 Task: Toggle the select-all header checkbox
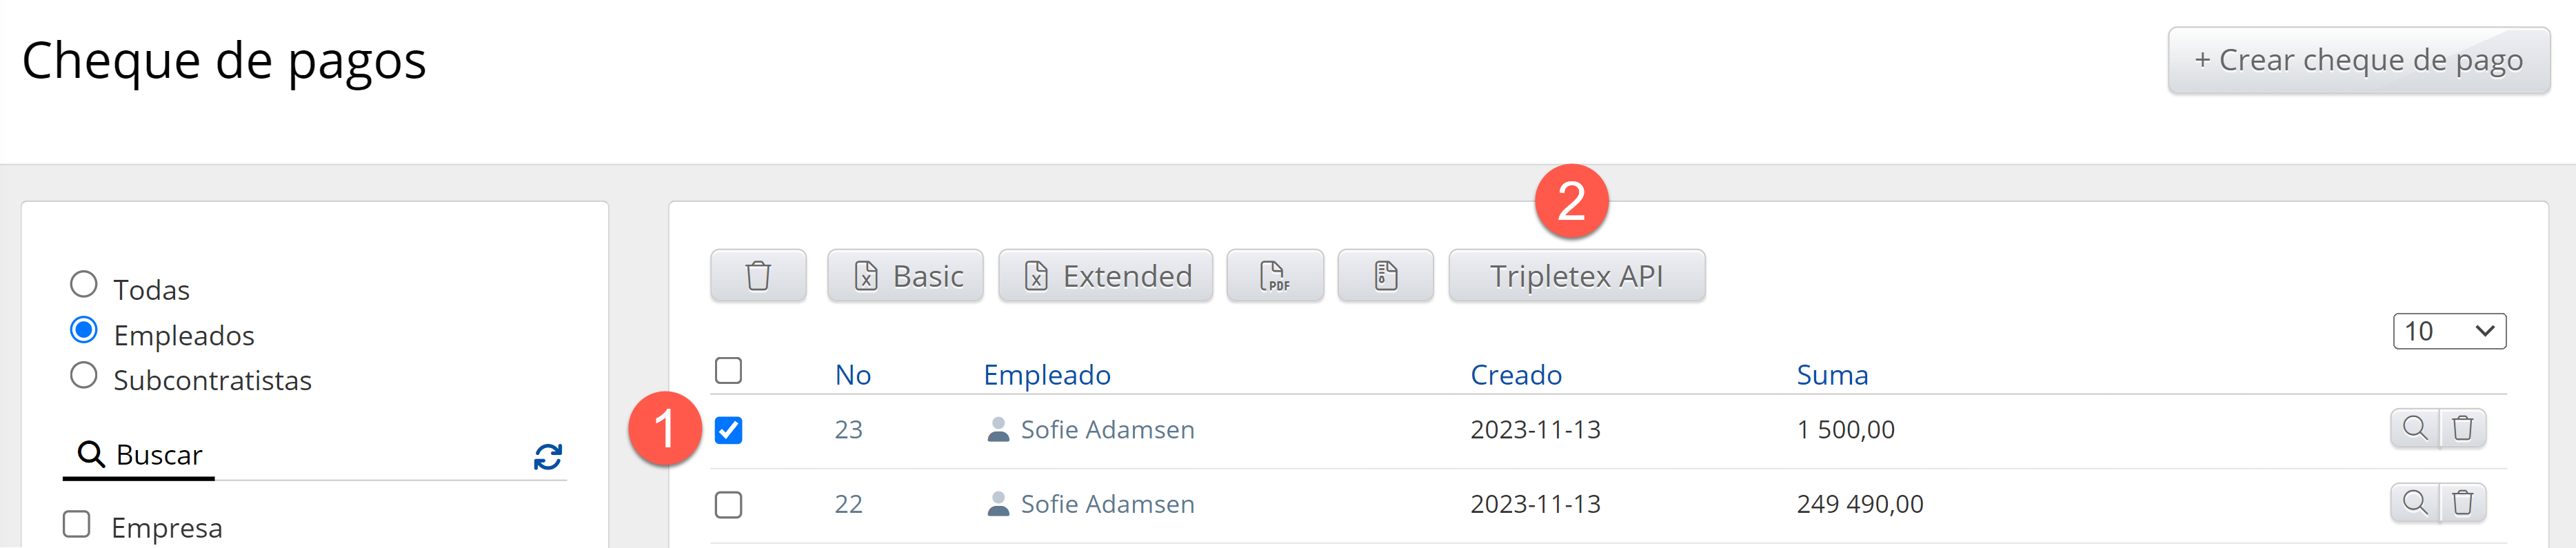coord(729,371)
